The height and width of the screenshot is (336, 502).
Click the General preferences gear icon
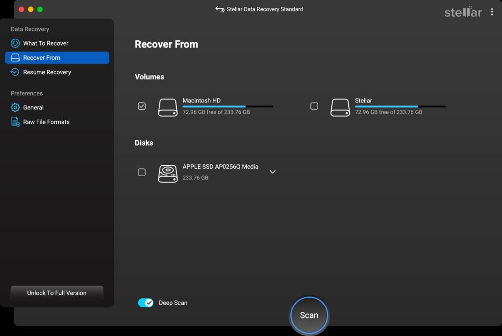pos(15,107)
